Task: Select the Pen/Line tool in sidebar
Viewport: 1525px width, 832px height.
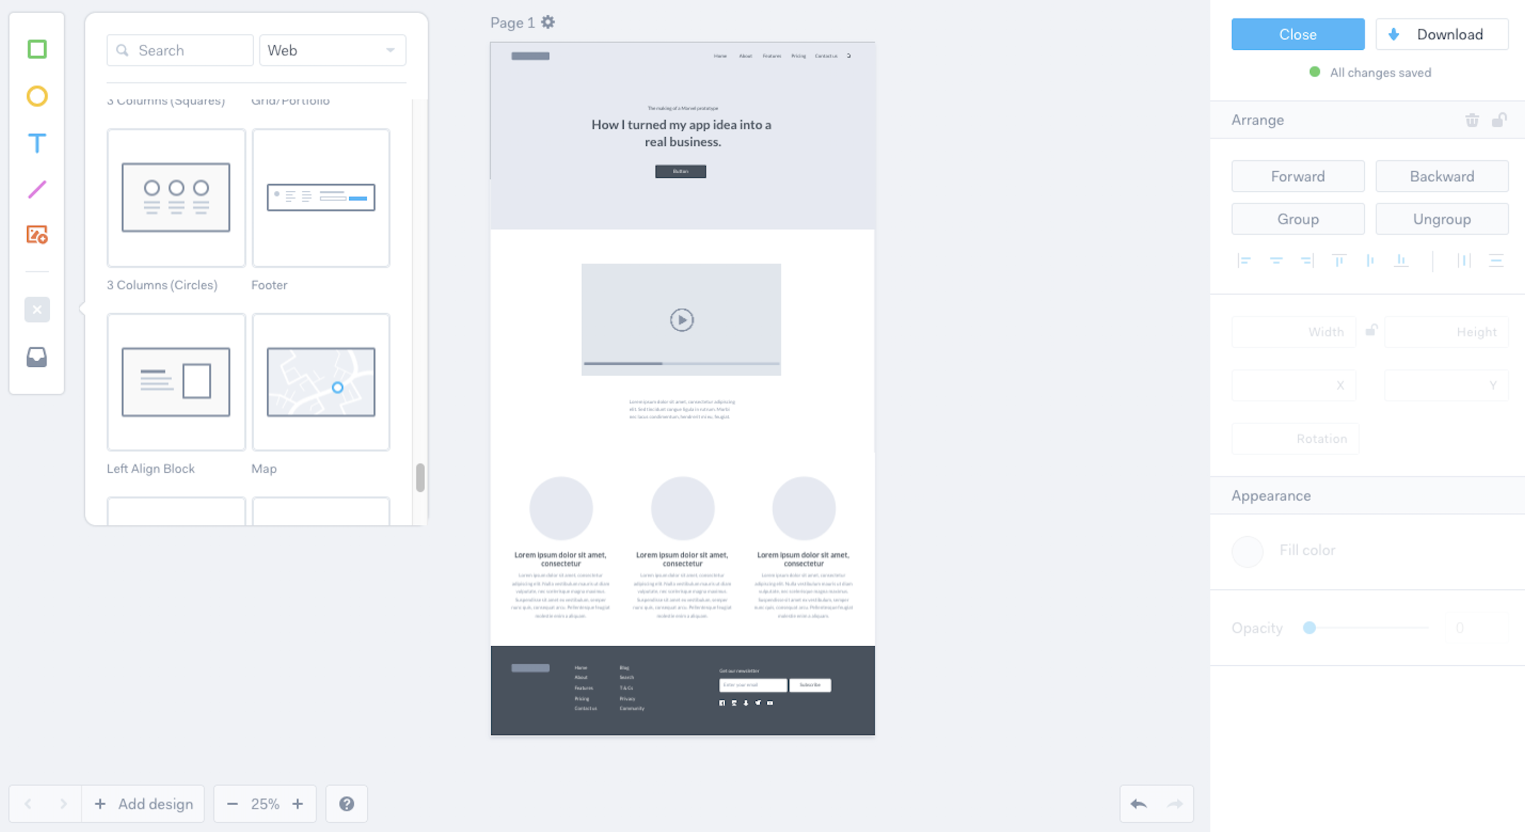Action: tap(37, 190)
